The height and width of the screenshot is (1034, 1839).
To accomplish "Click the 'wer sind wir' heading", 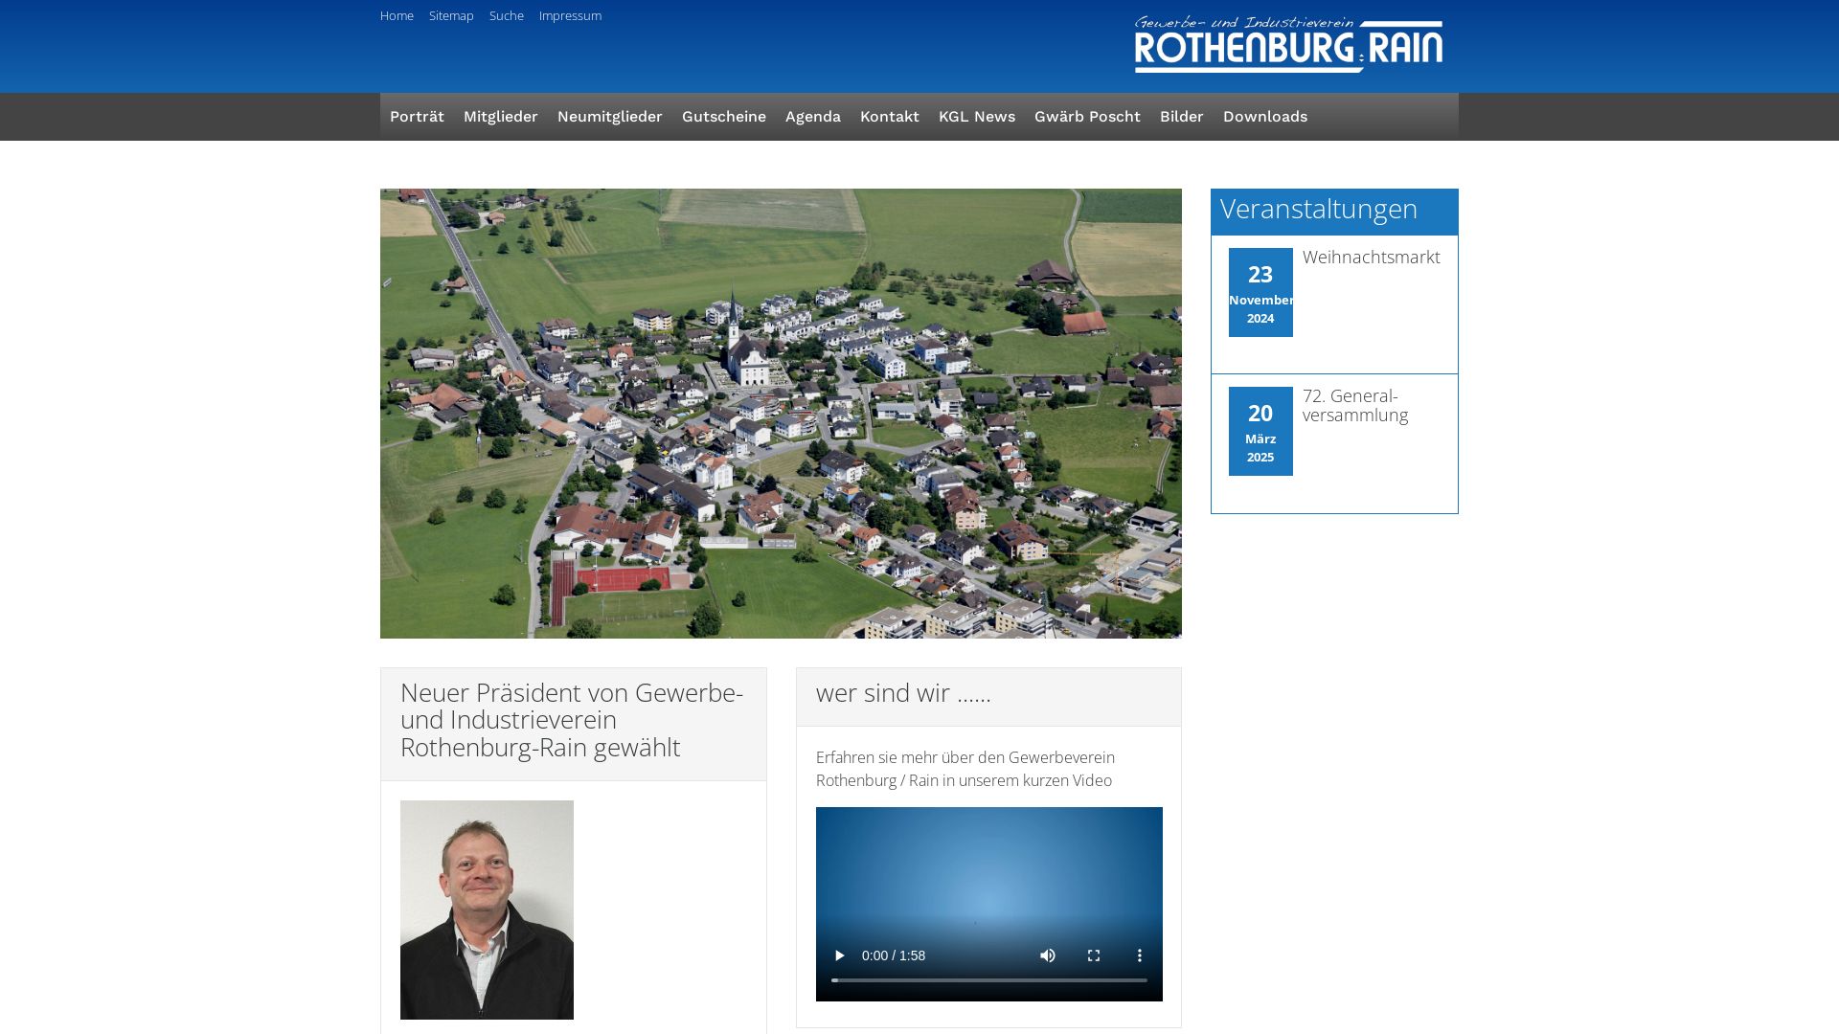I will tap(903, 693).
